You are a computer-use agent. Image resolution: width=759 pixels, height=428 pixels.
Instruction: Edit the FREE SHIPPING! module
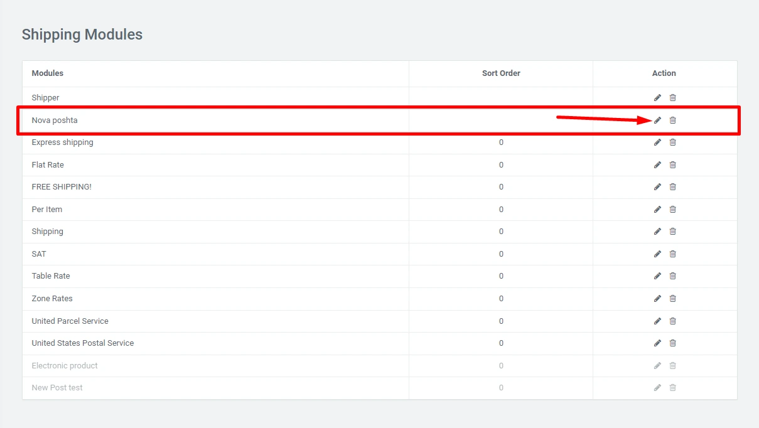pos(657,187)
